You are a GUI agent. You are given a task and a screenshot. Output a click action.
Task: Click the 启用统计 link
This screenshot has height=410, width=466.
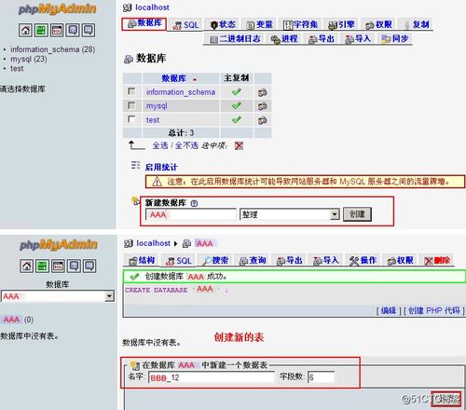(x=161, y=167)
